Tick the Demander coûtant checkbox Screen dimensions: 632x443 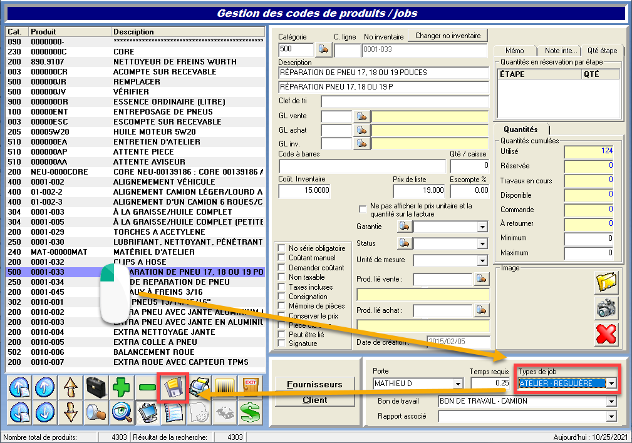coord(282,267)
